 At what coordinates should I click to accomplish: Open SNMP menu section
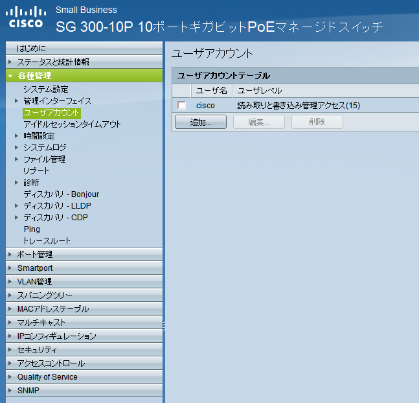pyautogui.click(x=84, y=391)
